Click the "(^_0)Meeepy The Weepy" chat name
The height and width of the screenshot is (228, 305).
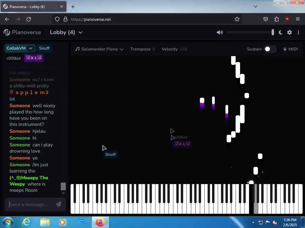pos(29,181)
